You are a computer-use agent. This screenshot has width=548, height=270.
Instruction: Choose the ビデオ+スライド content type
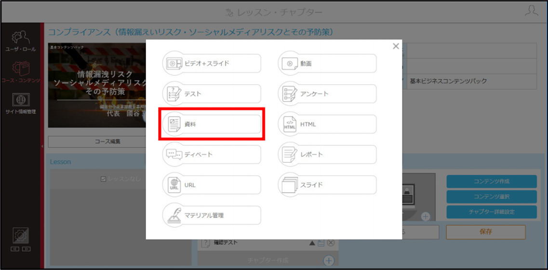pos(212,64)
